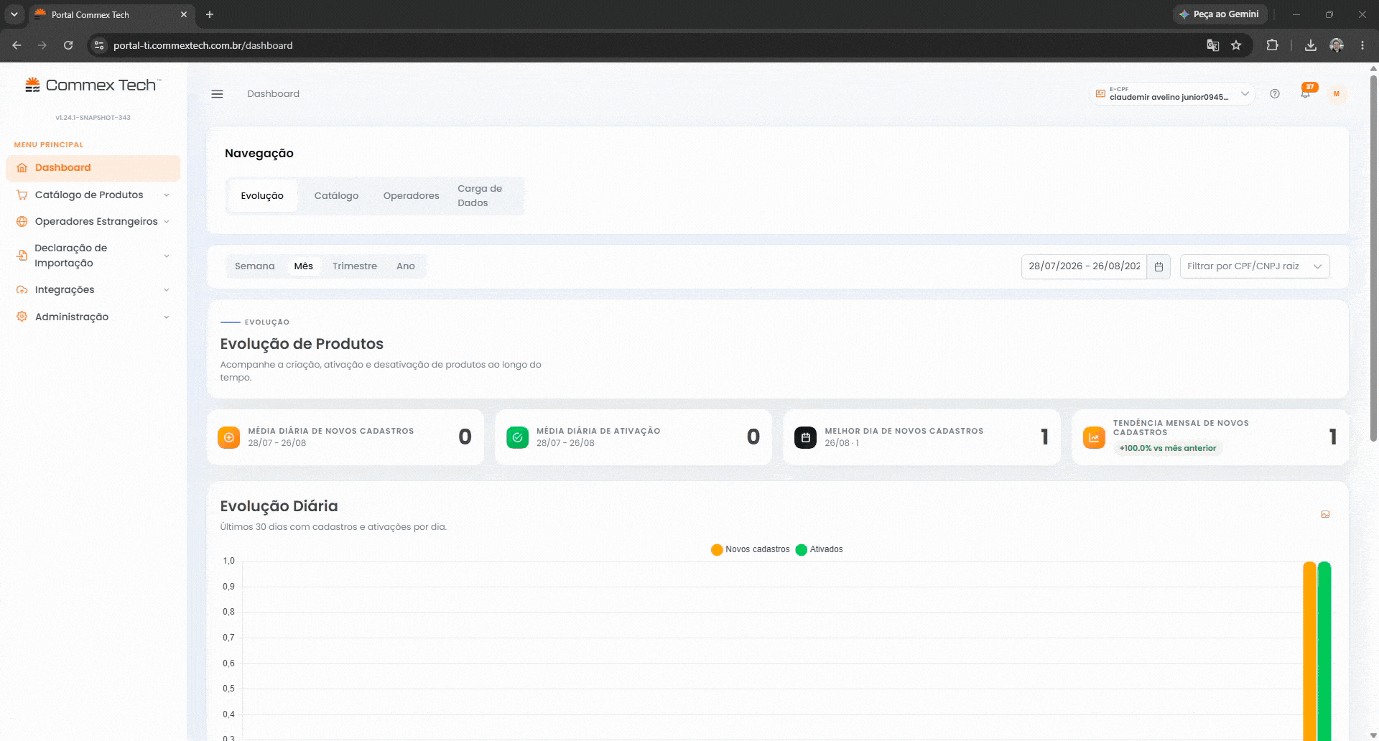Click the date range input field
This screenshot has height=741, width=1379.
click(x=1084, y=266)
